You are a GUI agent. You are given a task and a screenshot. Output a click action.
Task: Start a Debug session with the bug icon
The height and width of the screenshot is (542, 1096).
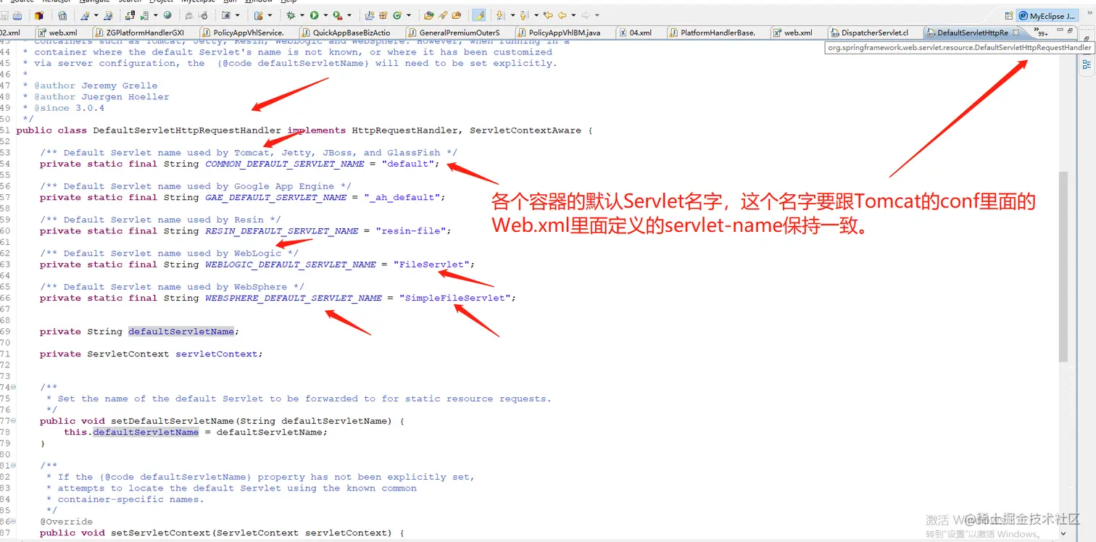(291, 14)
